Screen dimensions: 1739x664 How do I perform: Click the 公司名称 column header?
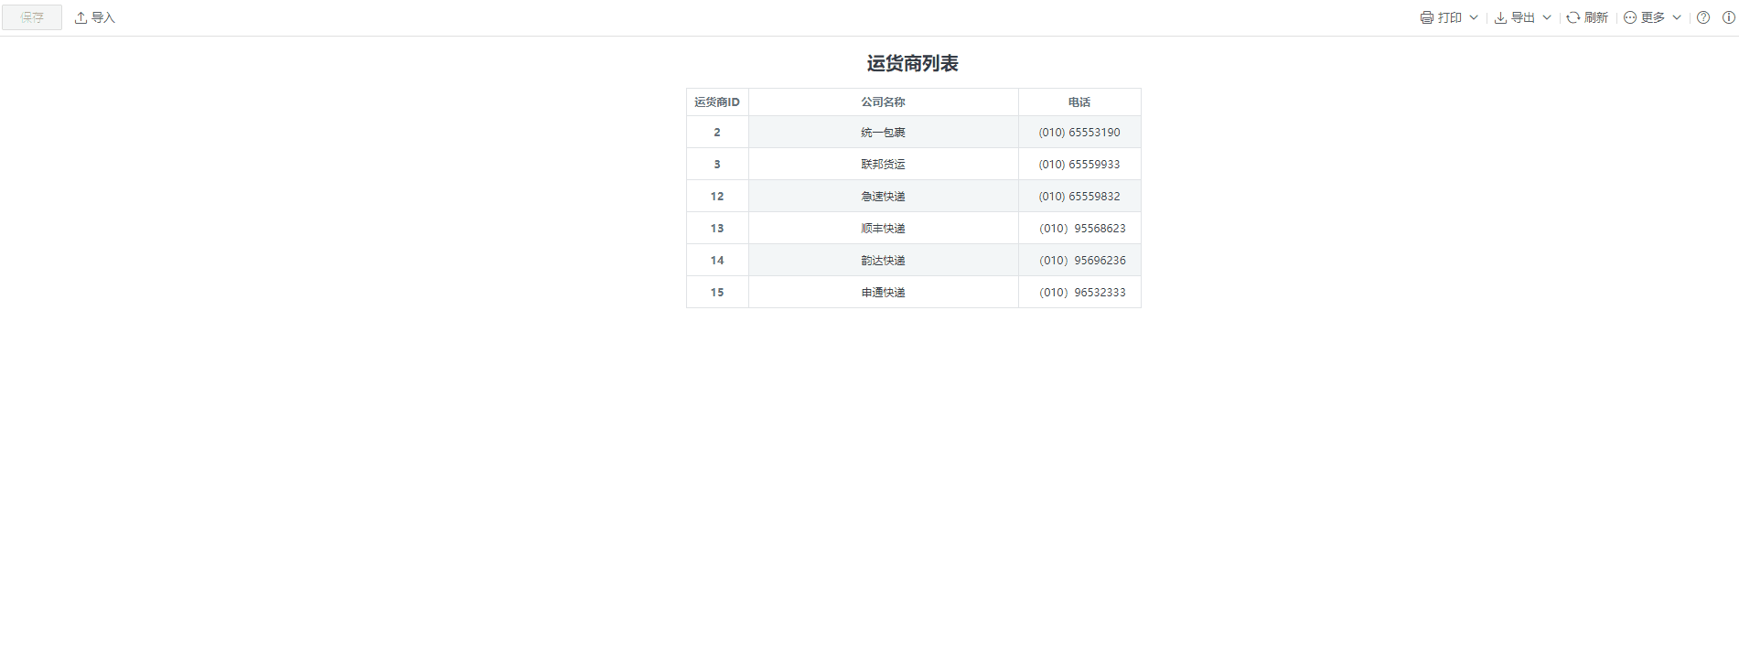pos(883,102)
